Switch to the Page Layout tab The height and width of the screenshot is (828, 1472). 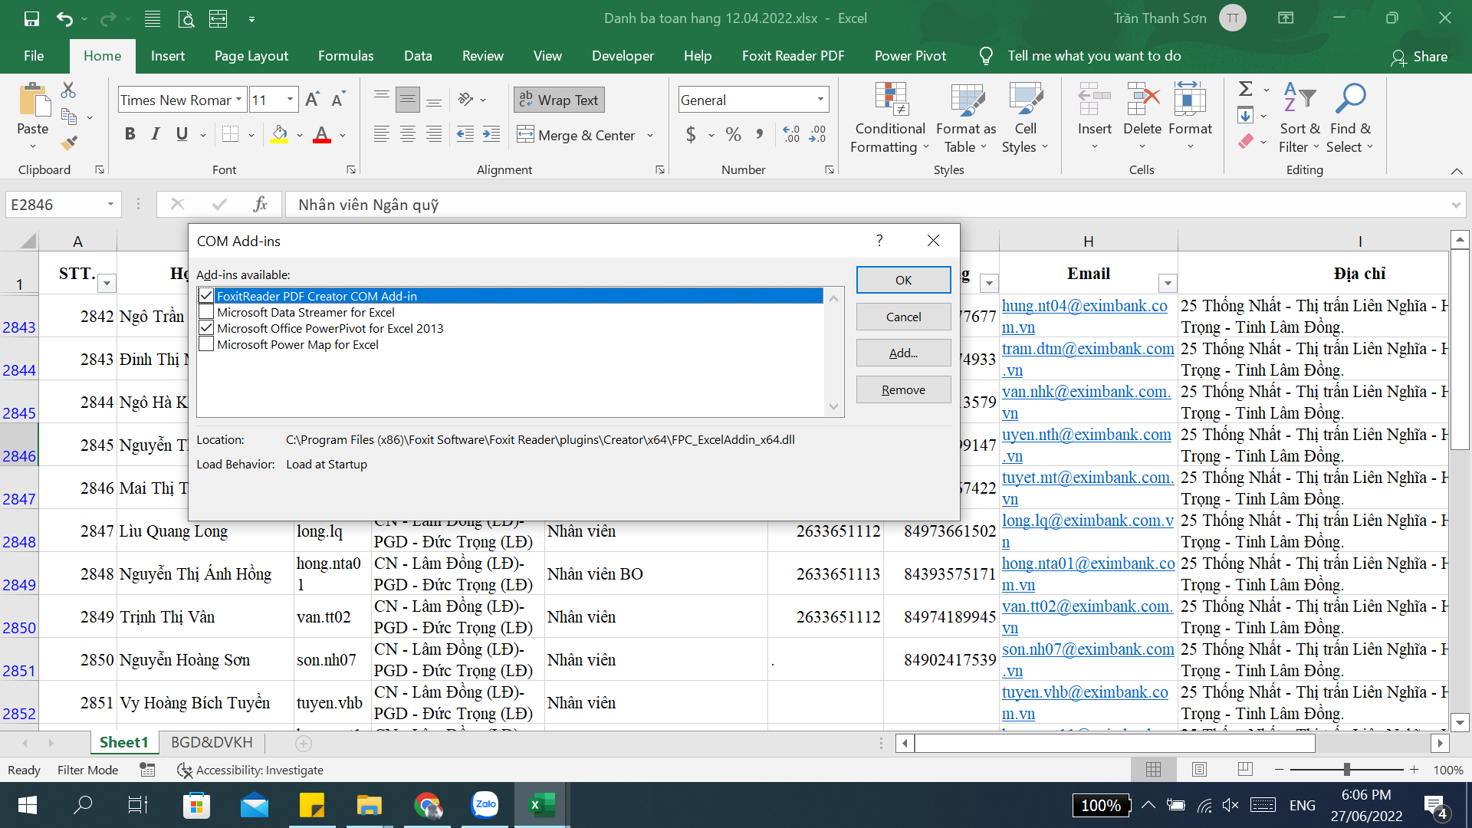251,56
